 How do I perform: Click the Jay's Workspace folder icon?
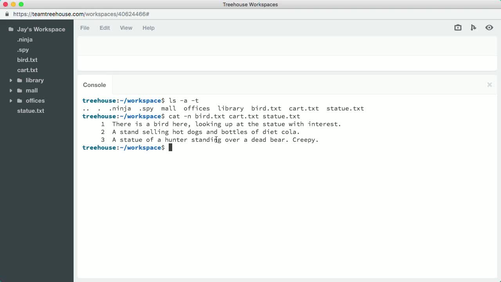tap(11, 29)
